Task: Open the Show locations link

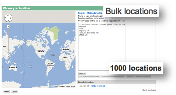Action: point(98,86)
